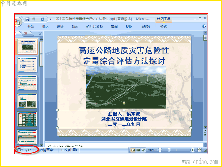Save the presentation with floppy icon
This screenshot has width=222, height=167.
click(27, 19)
